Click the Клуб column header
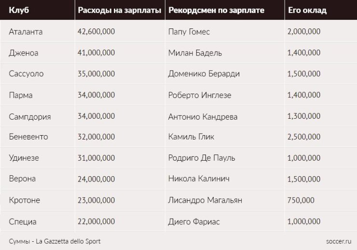This screenshot has width=357, height=250. click(x=19, y=10)
